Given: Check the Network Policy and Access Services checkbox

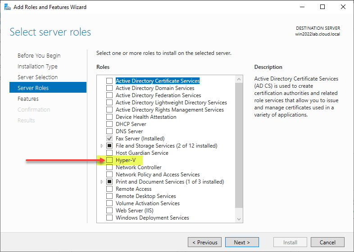Looking at the screenshot, I should pos(109,175).
